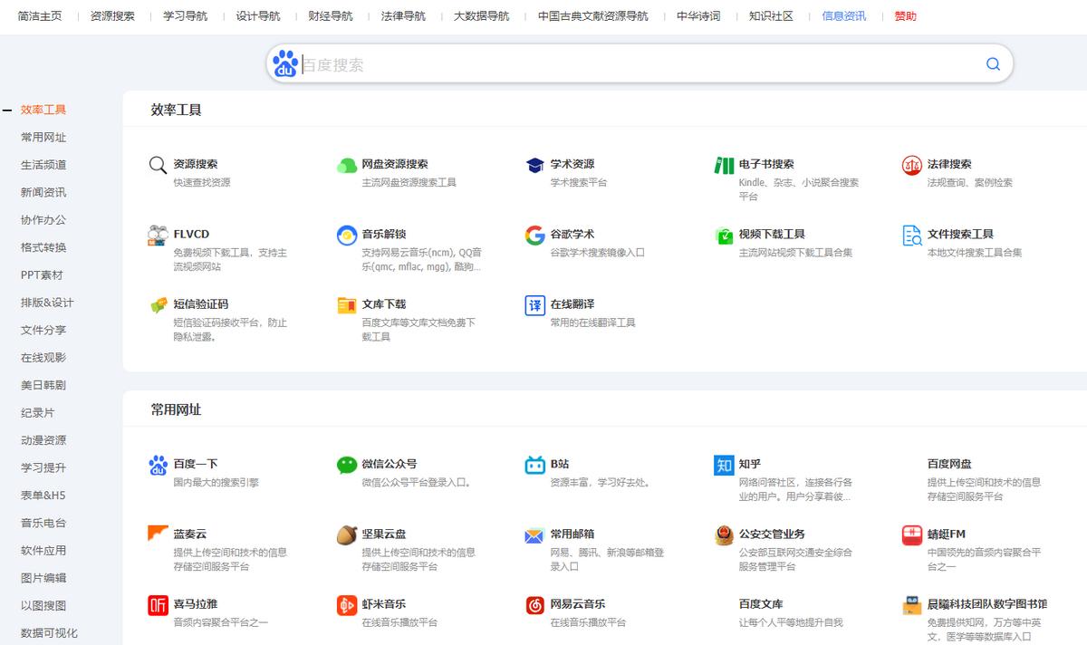Open 喜马拉雅 via its audio icon
This screenshot has height=645, width=1087.
[159, 604]
